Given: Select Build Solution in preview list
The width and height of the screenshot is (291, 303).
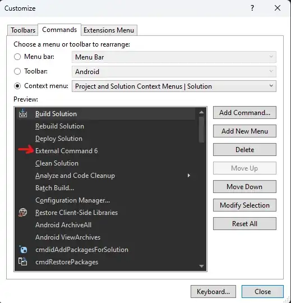Looking at the screenshot, I should pos(105,113).
